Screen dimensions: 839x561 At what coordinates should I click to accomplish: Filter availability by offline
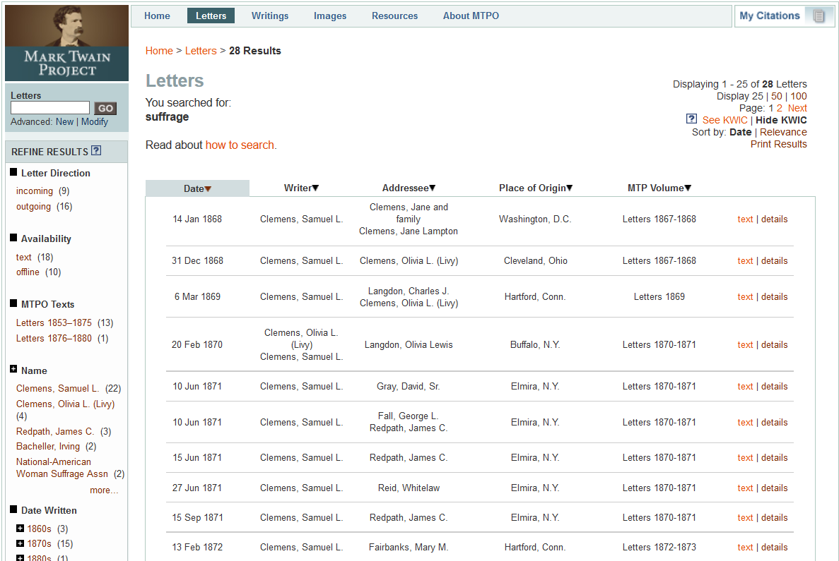click(28, 272)
